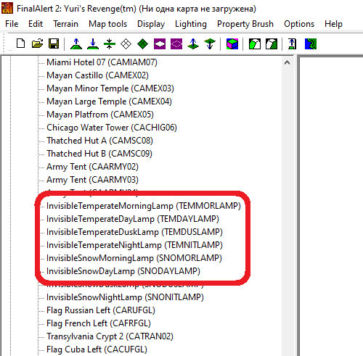Open the Display menu
The width and height of the screenshot is (363, 356).
click(151, 24)
